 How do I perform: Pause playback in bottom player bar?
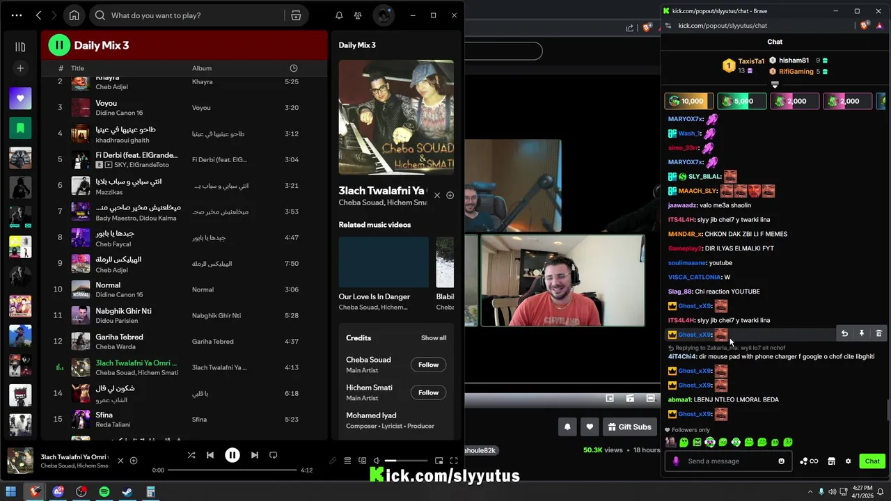click(232, 455)
